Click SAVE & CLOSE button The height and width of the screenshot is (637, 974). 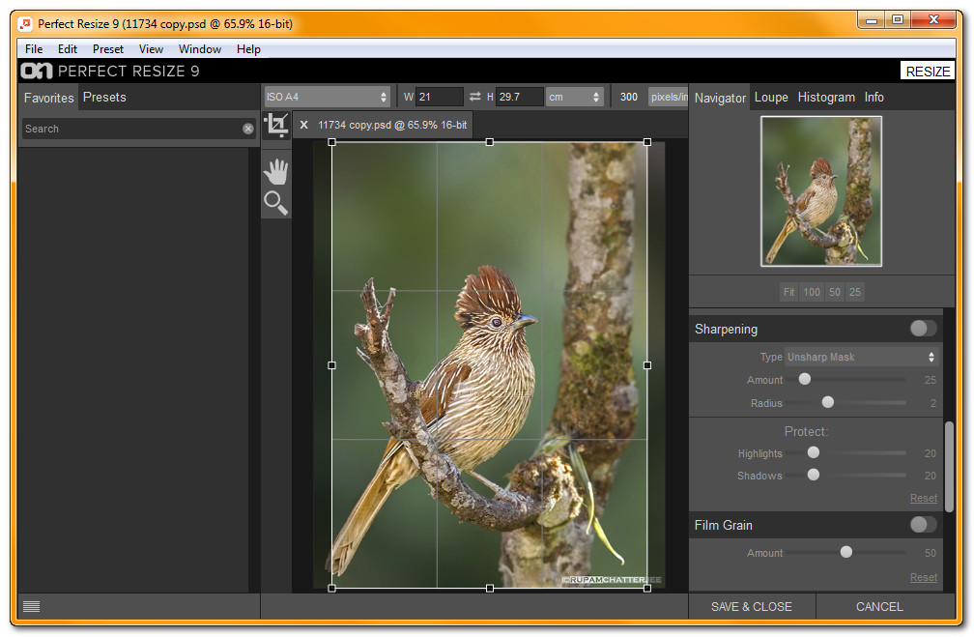coord(752,606)
